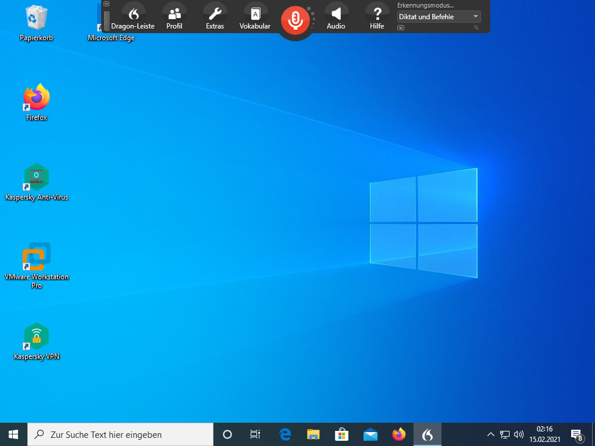Open the Erkennungsmodus dropdown list
This screenshot has height=446, width=595.
click(475, 17)
